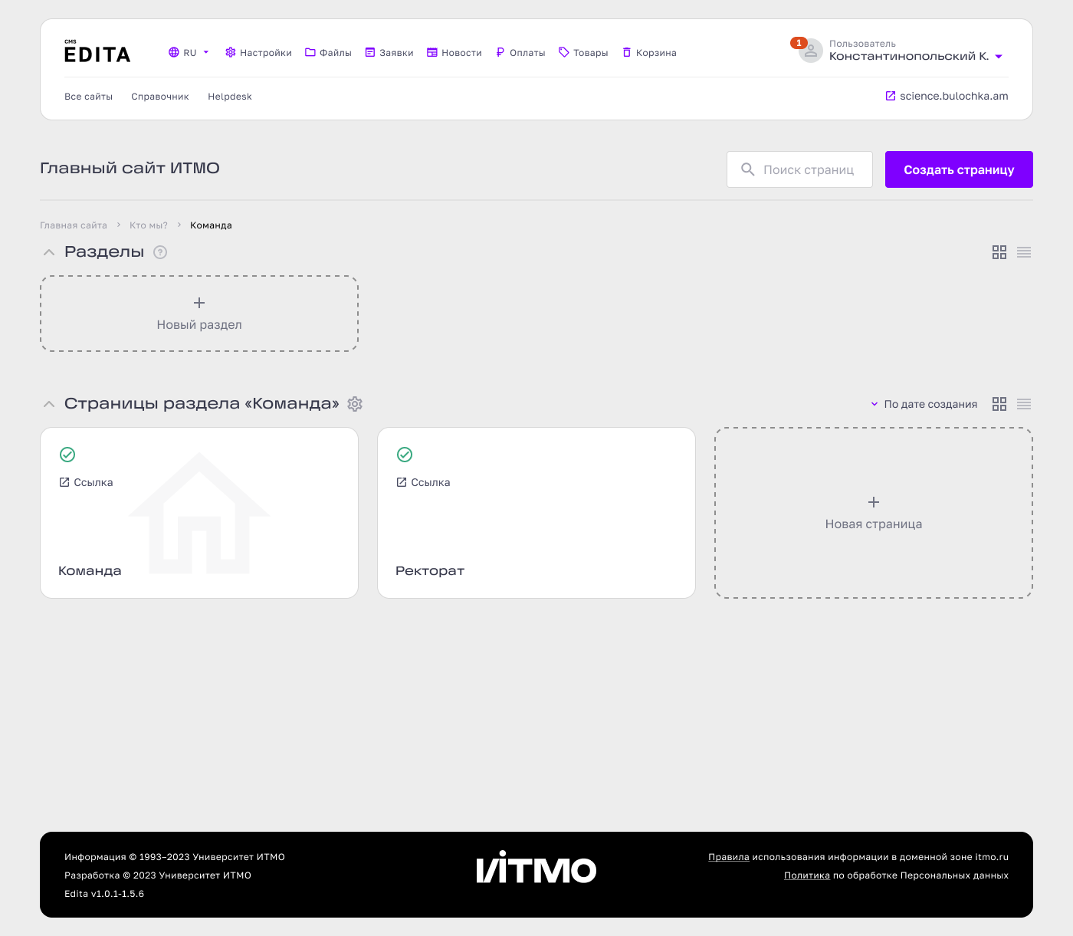Open the Команда section settings gear
This screenshot has width=1073, height=936.
tap(355, 404)
